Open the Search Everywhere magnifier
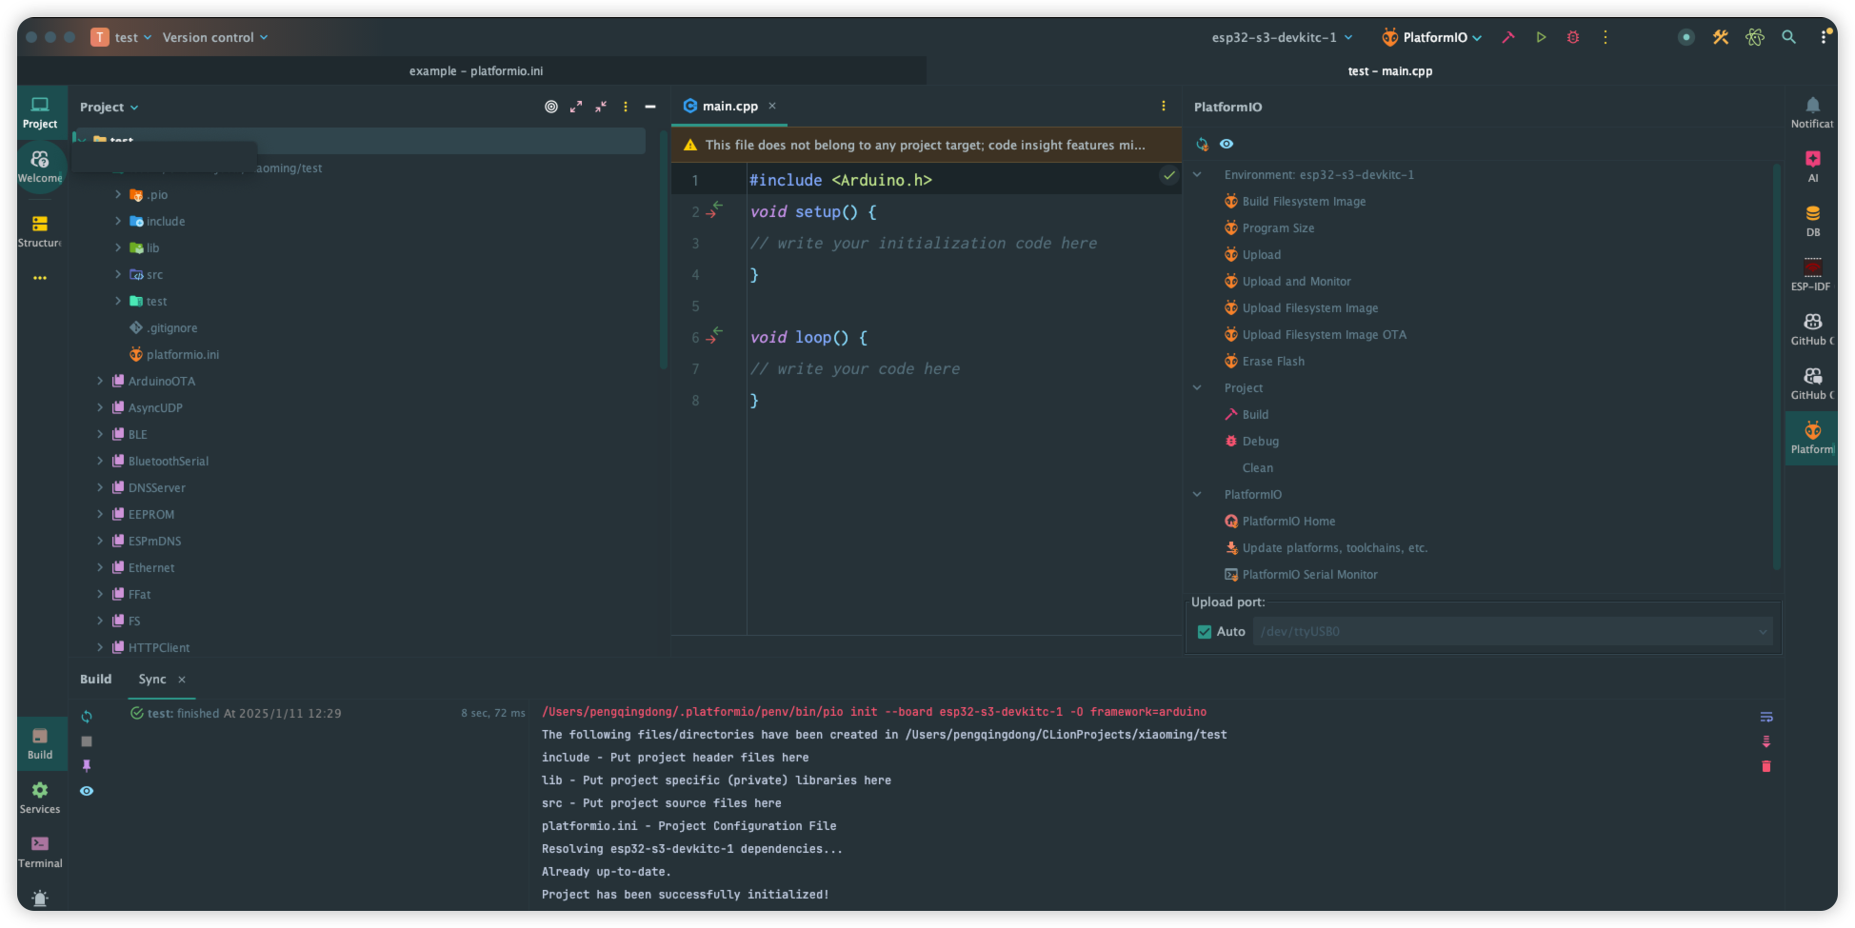Image resolution: width=1855 pixels, height=928 pixels. (x=1789, y=37)
